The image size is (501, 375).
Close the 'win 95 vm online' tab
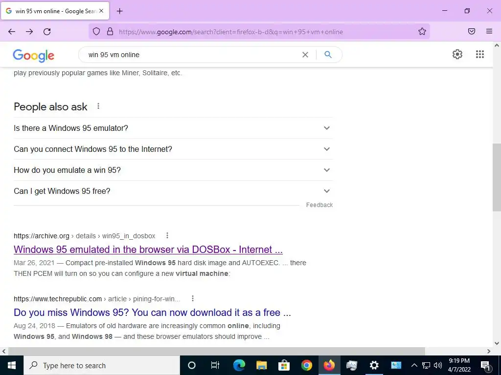click(x=101, y=11)
